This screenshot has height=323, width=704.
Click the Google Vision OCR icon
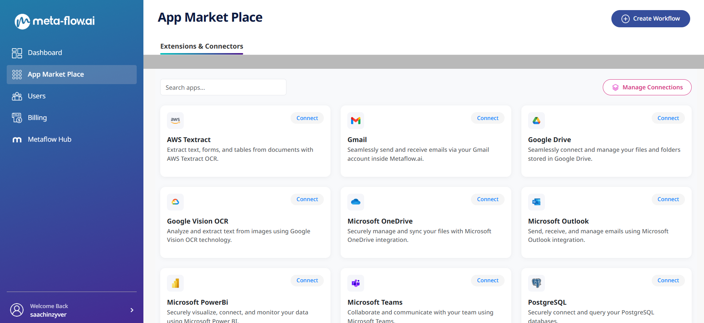tap(175, 202)
